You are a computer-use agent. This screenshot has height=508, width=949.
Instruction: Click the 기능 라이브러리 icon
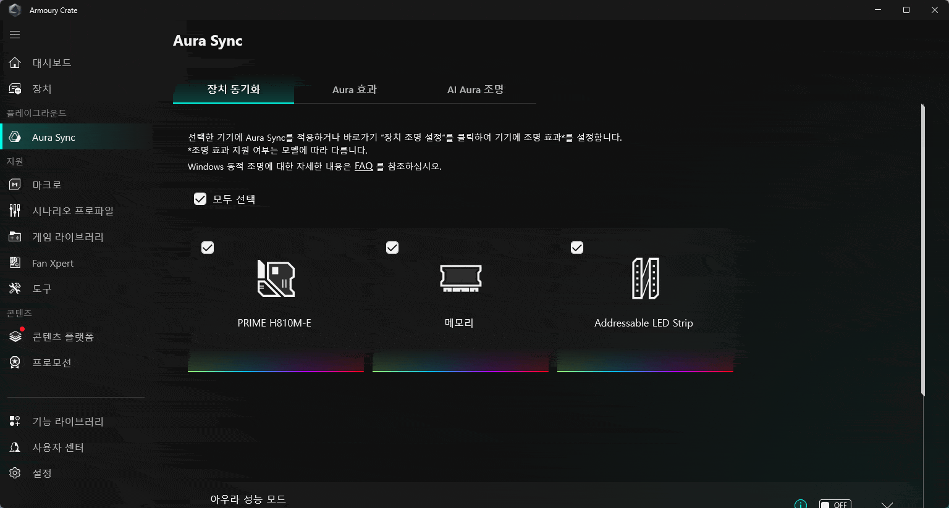tap(15, 422)
